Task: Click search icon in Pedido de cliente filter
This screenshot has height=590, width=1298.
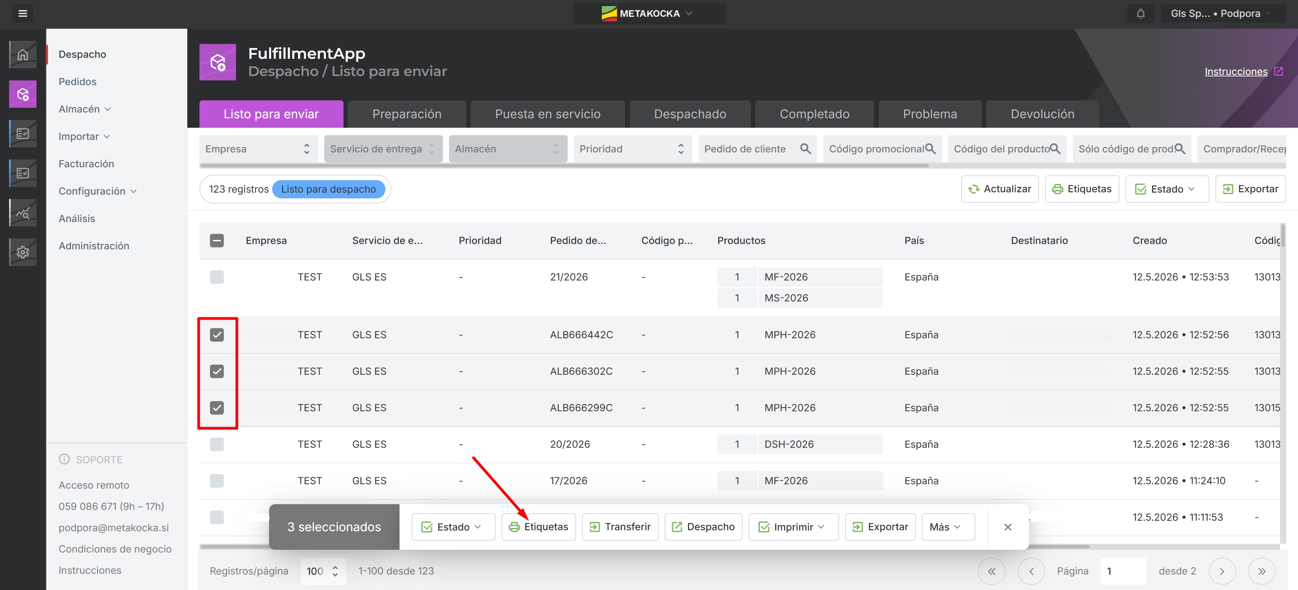Action: [805, 149]
